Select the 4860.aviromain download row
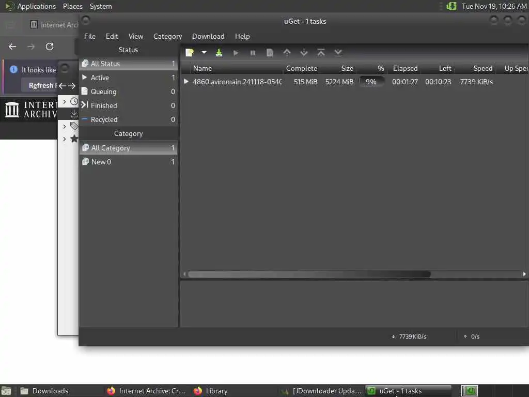 (354, 82)
